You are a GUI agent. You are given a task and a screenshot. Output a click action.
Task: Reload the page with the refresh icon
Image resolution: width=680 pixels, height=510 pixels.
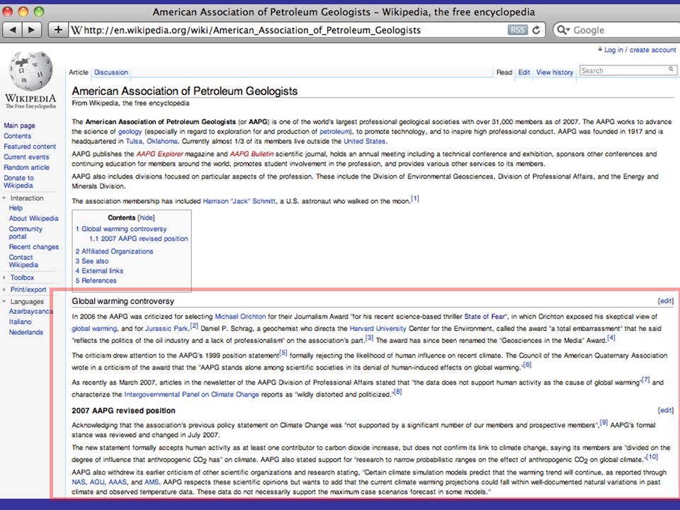pyautogui.click(x=536, y=30)
